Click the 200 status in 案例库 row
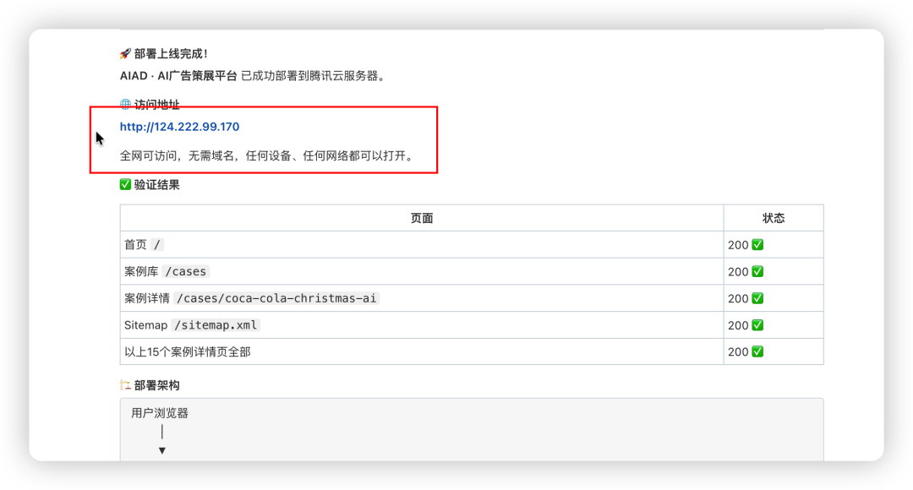This screenshot has width=913, height=490. (x=738, y=272)
